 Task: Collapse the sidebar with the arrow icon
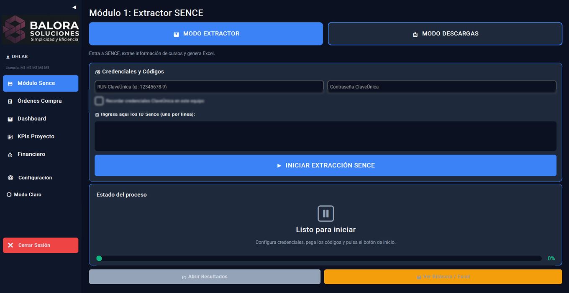click(x=74, y=7)
